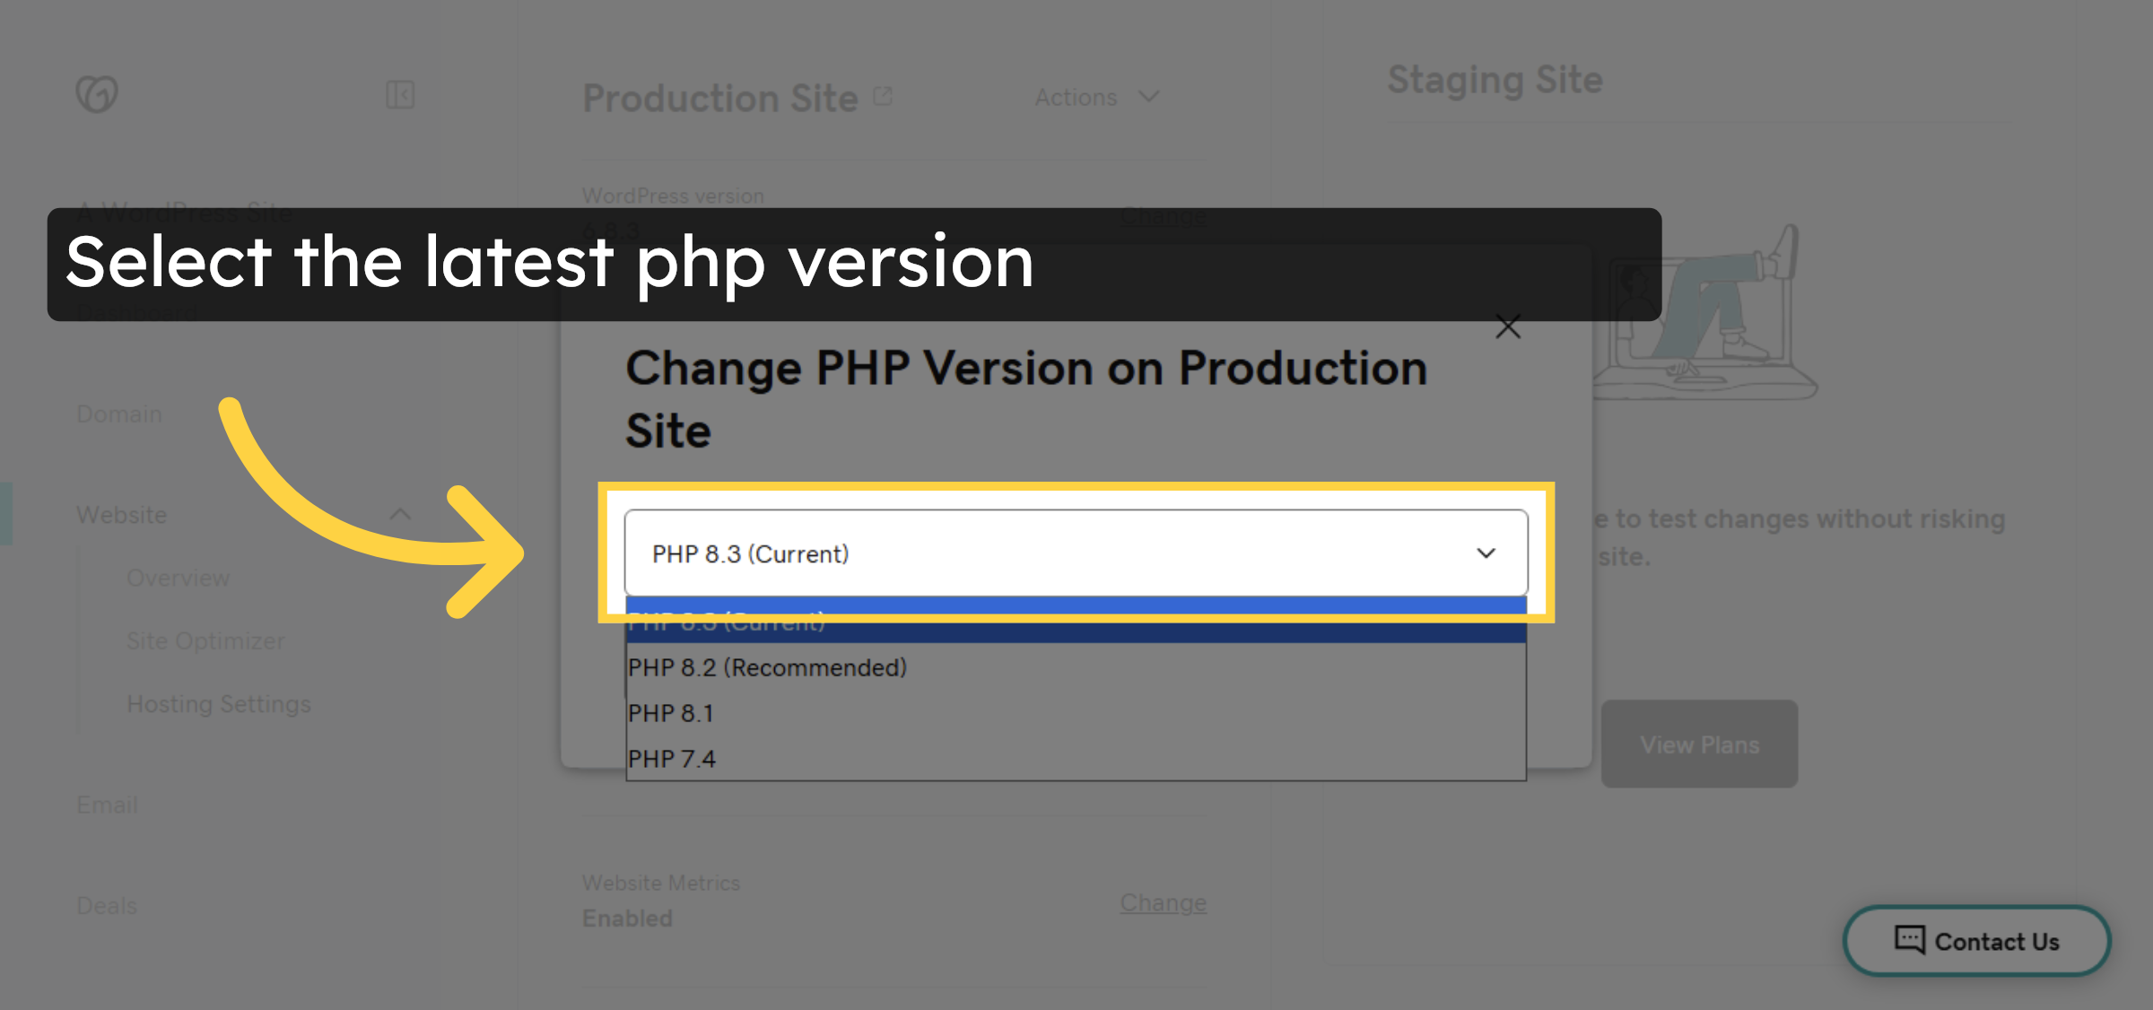
Task: Open Production Site via the external link icon
Action: coord(883,94)
